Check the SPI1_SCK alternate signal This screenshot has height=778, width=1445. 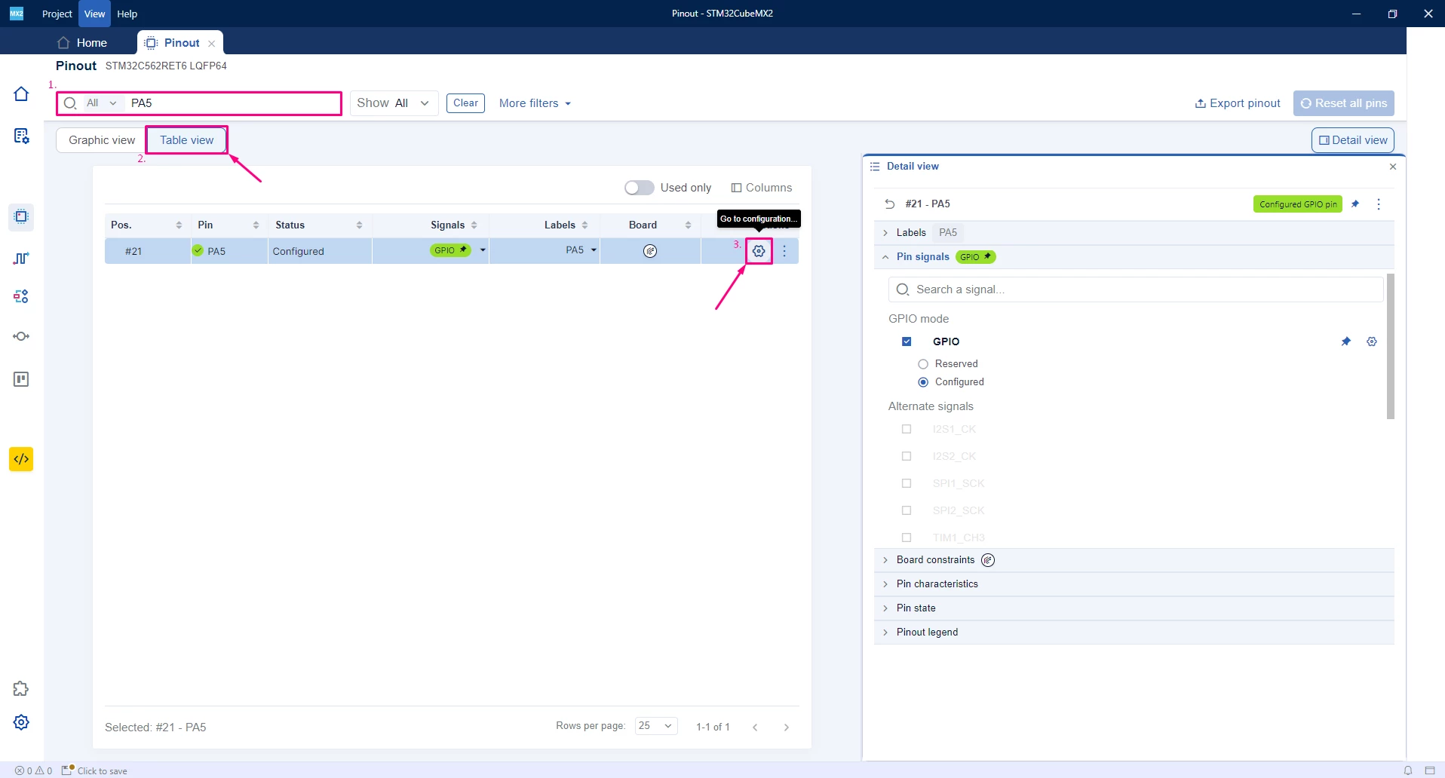(x=907, y=483)
